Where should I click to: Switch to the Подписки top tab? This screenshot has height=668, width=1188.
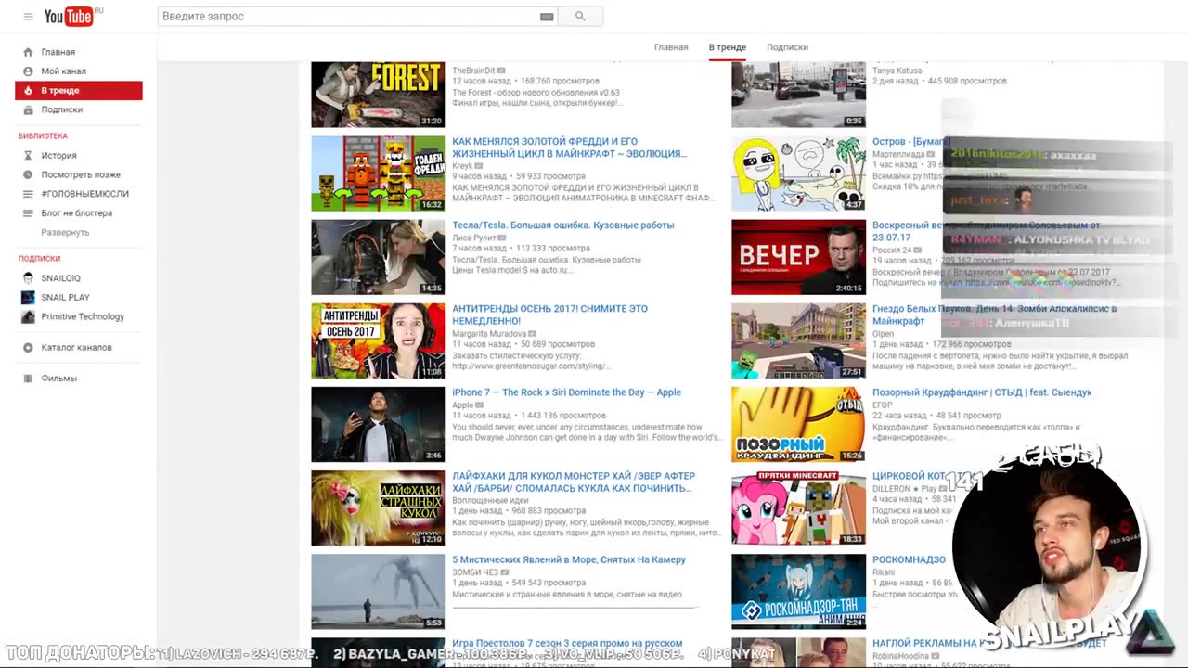tap(787, 47)
